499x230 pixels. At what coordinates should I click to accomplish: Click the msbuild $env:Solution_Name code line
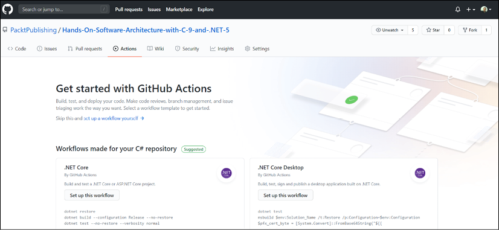(x=339, y=217)
